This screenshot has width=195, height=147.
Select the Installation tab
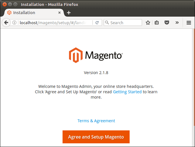(x=34, y=13)
